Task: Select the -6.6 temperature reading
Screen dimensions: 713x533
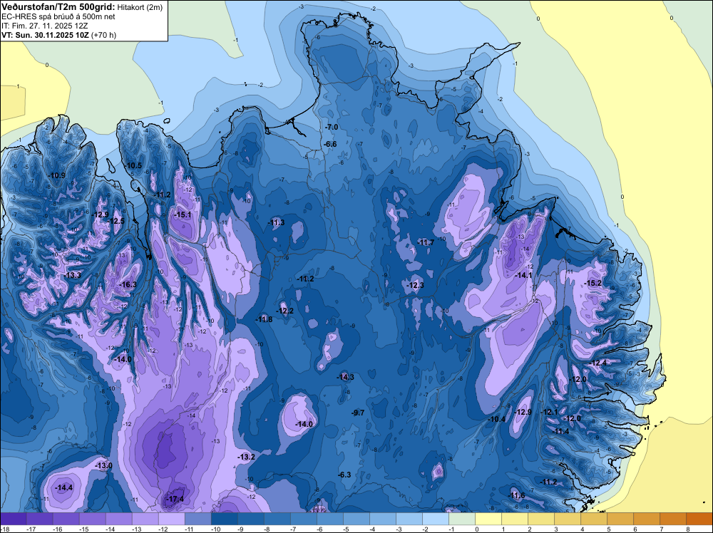Action: click(330, 145)
